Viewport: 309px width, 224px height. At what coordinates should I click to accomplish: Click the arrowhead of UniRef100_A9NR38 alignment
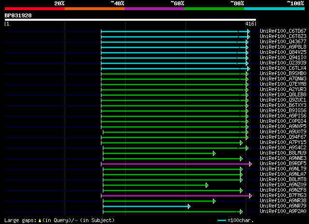(214, 201)
